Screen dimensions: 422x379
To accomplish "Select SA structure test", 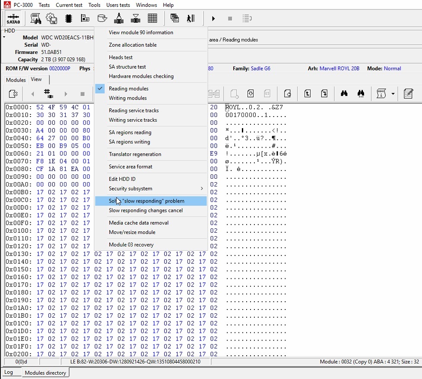I will (x=151, y=67).
